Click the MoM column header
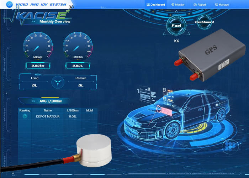This screenshot has width=249, height=178. [89, 110]
